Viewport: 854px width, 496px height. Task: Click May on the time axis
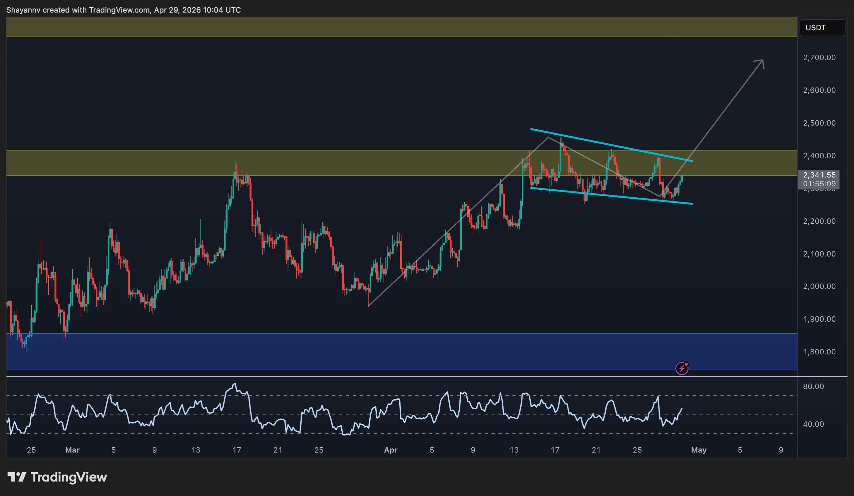(699, 450)
